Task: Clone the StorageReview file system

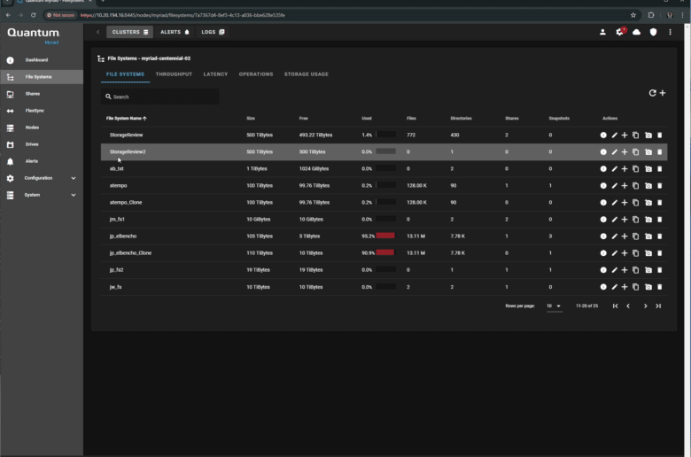Action: (x=635, y=136)
